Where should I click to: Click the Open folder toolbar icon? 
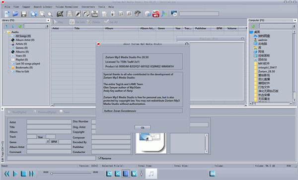[x=15, y=14]
